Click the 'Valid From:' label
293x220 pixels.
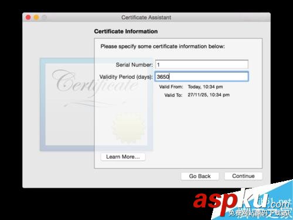coord(171,87)
